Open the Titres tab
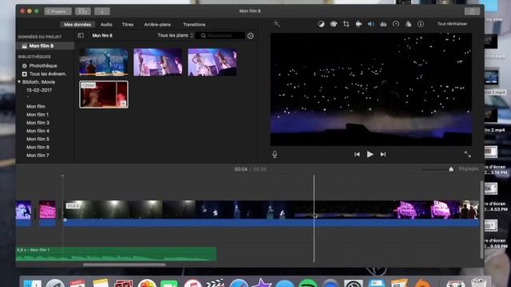Image resolution: width=511 pixels, height=287 pixels. (128, 25)
